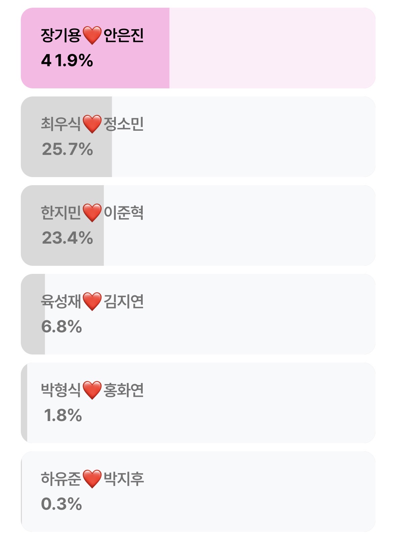Image resolution: width=396 pixels, height=541 pixels.
Task: Select the 장기용 name in the top option
Action: point(61,35)
